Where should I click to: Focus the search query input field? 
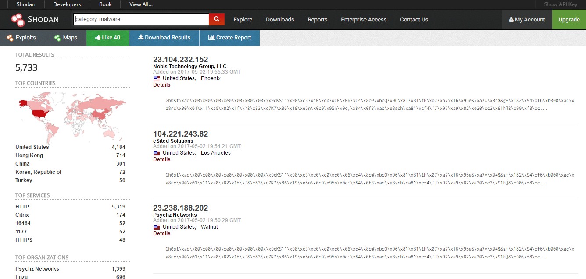click(141, 19)
